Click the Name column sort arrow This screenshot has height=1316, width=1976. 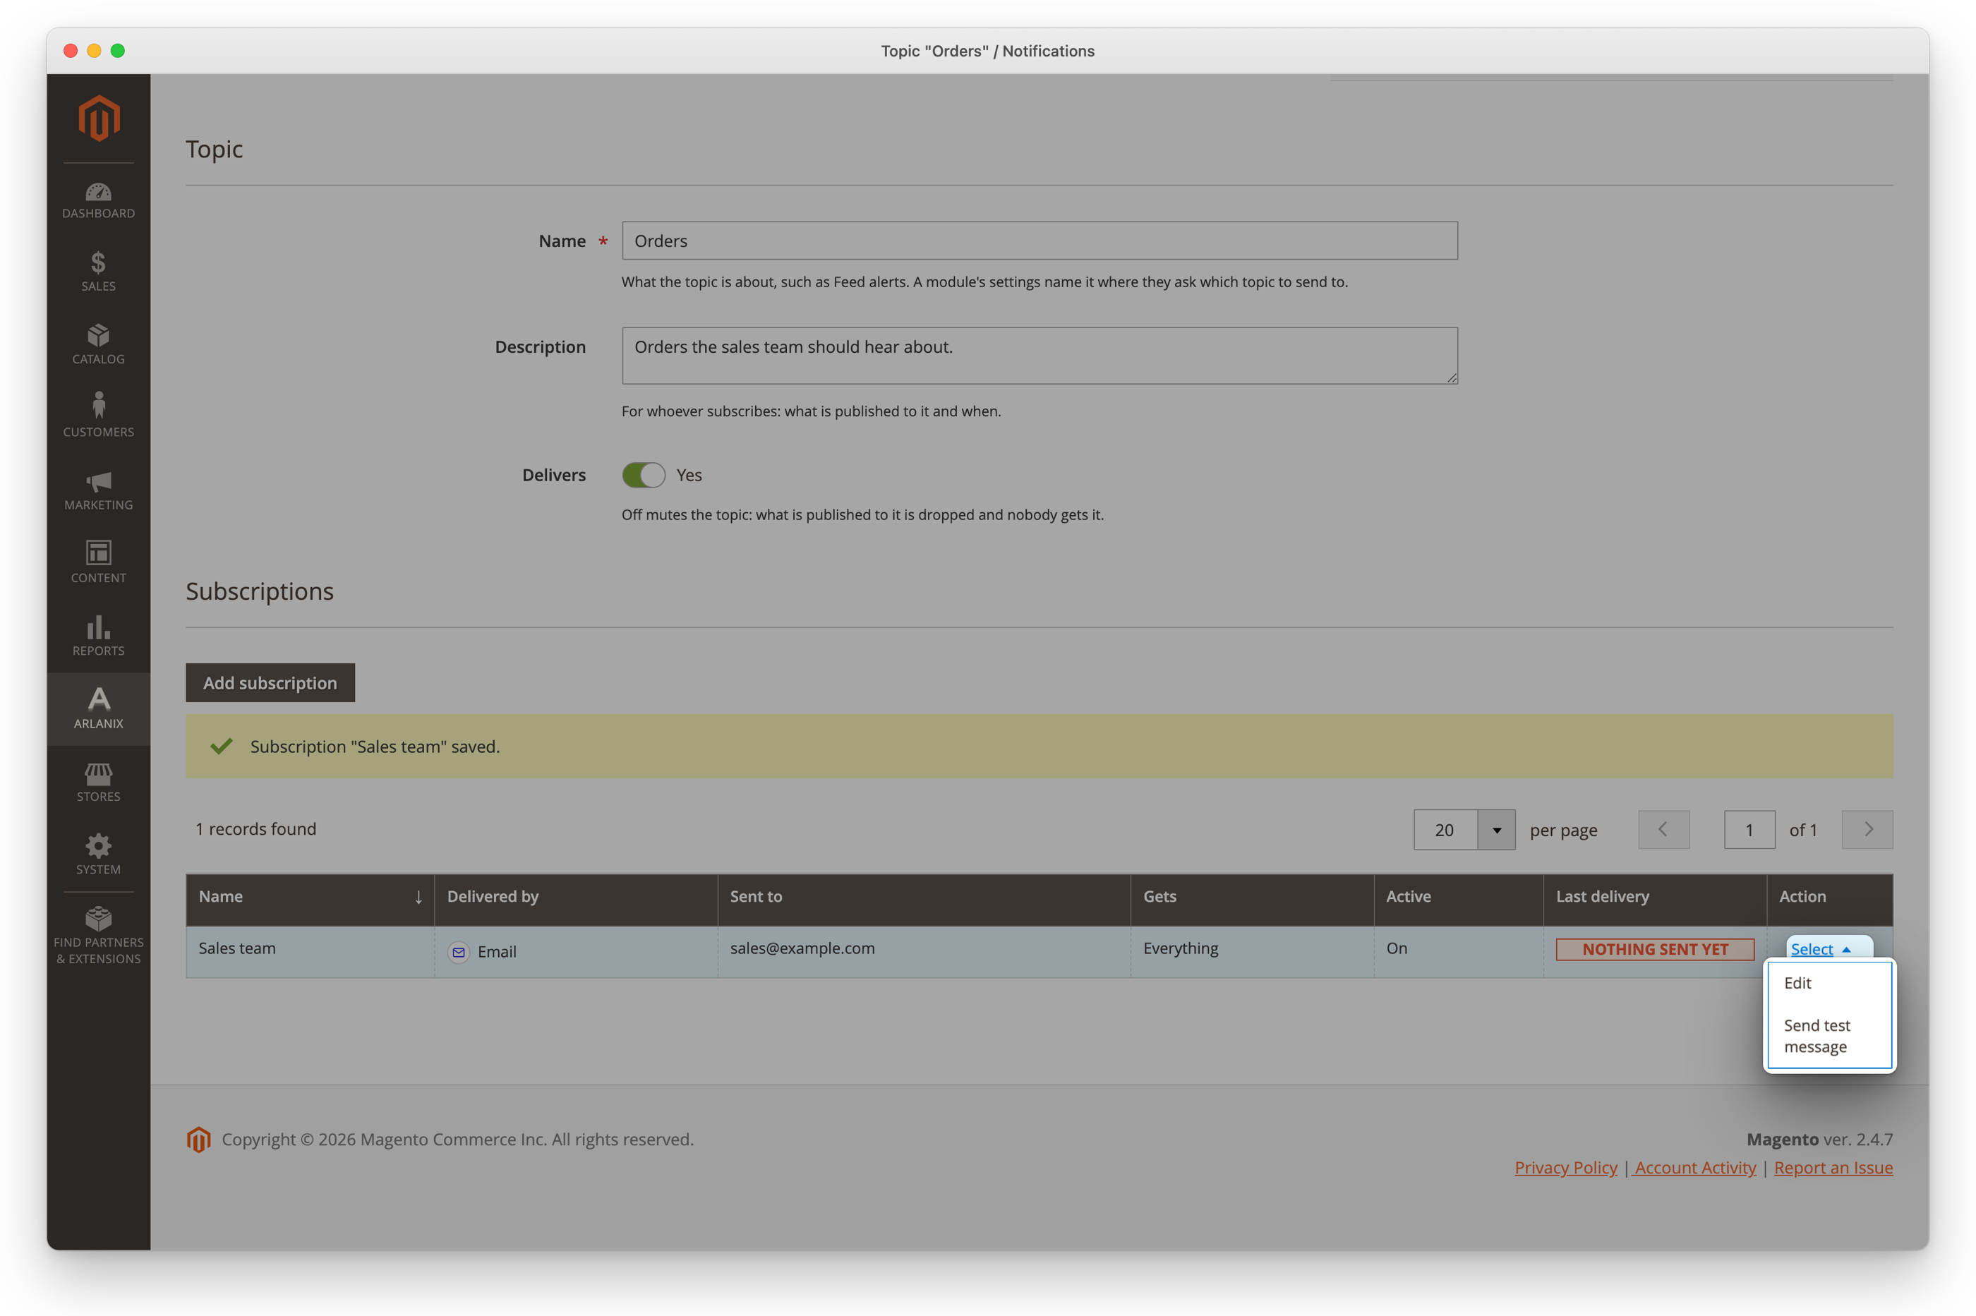(418, 897)
